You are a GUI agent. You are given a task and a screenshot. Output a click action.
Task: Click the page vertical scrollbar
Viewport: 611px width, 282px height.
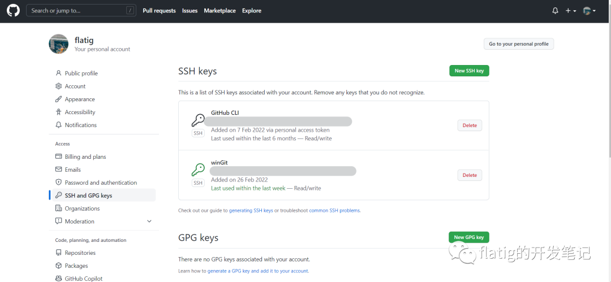[608, 113]
